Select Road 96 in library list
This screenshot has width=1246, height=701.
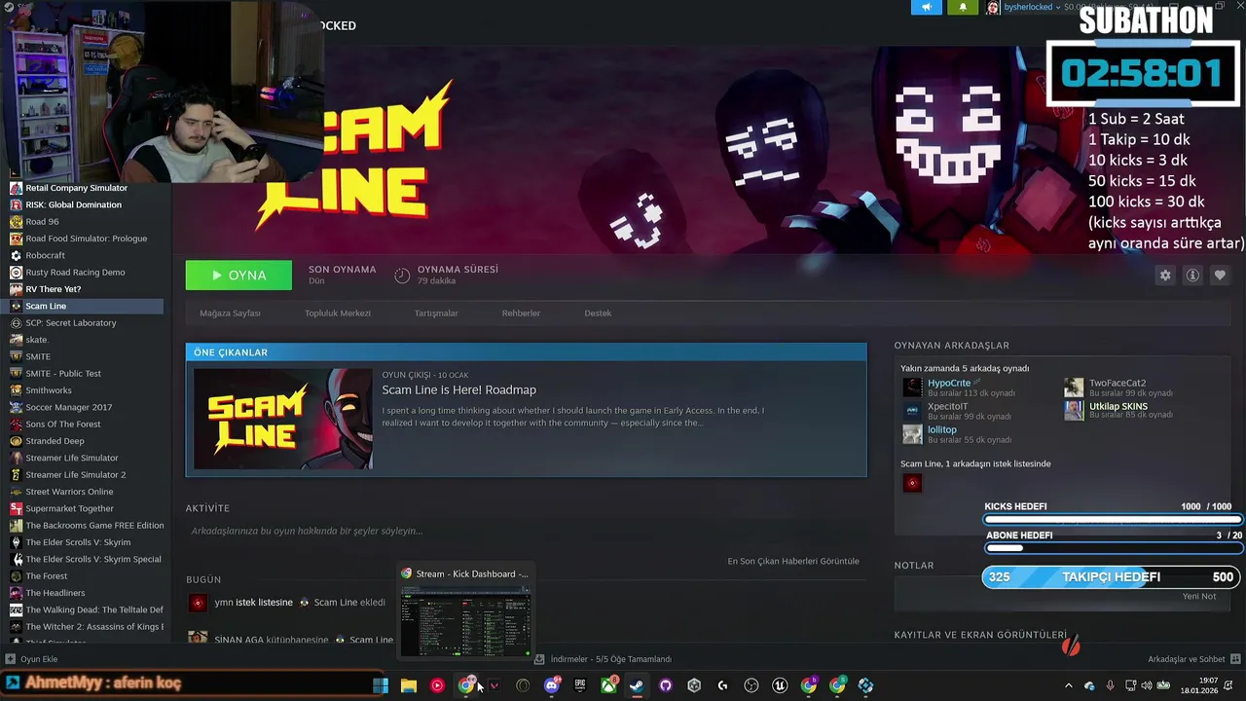86,222
